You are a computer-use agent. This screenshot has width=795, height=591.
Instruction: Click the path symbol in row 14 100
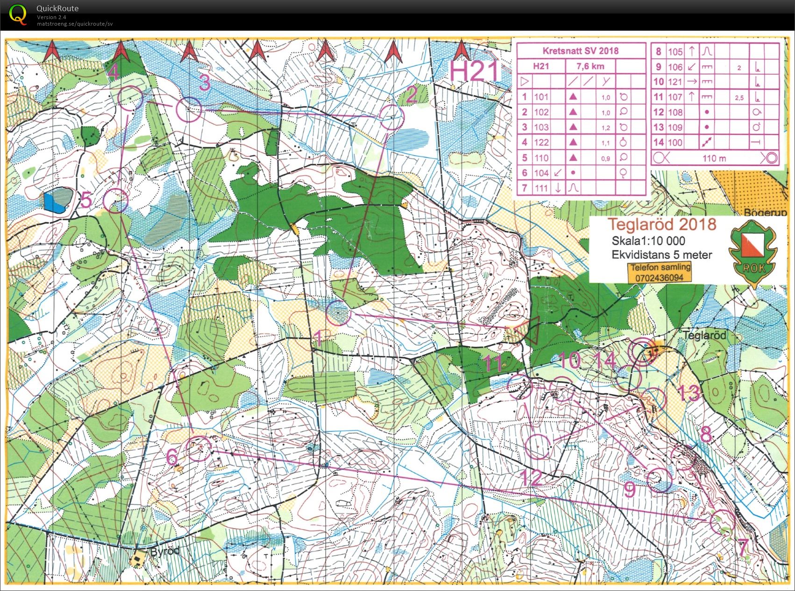click(707, 142)
